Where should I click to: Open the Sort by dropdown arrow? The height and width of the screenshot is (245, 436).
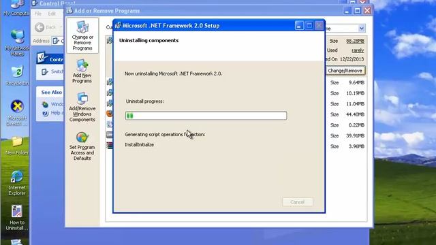(x=362, y=29)
